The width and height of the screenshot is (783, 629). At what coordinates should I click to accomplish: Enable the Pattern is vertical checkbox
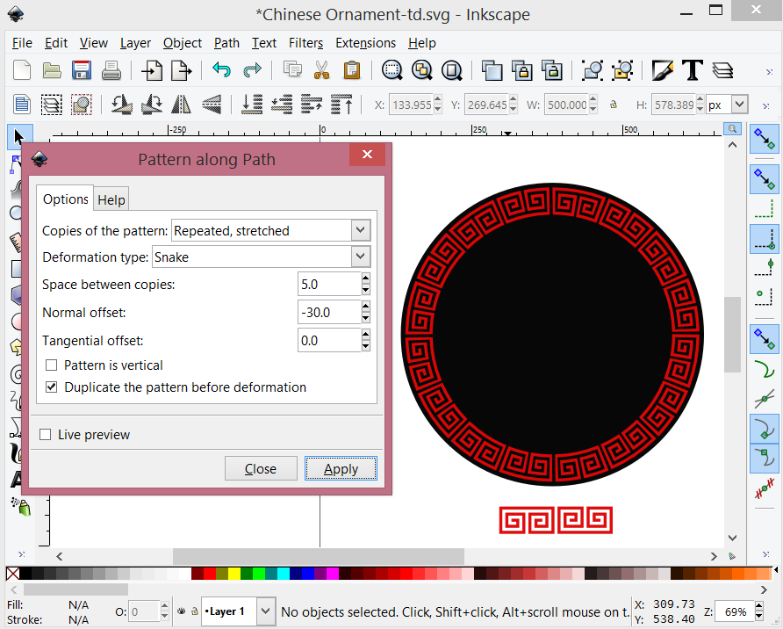click(51, 365)
